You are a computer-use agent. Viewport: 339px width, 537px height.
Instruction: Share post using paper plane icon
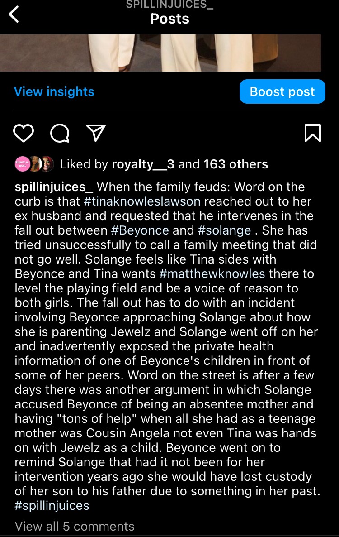[95, 133]
